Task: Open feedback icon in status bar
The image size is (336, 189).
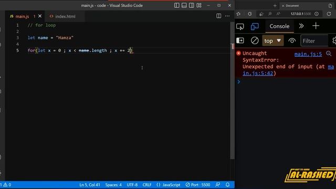Action: point(218,185)
